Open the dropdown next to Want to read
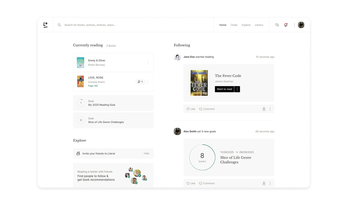This screenshot has height=205, width=348. (x=237, y=89)
